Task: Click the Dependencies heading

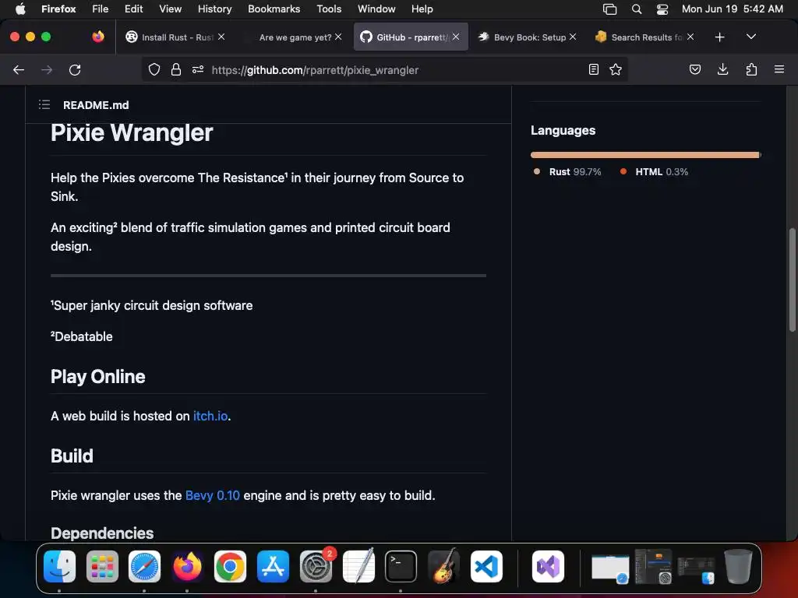Action: click(x=102, y=533)
